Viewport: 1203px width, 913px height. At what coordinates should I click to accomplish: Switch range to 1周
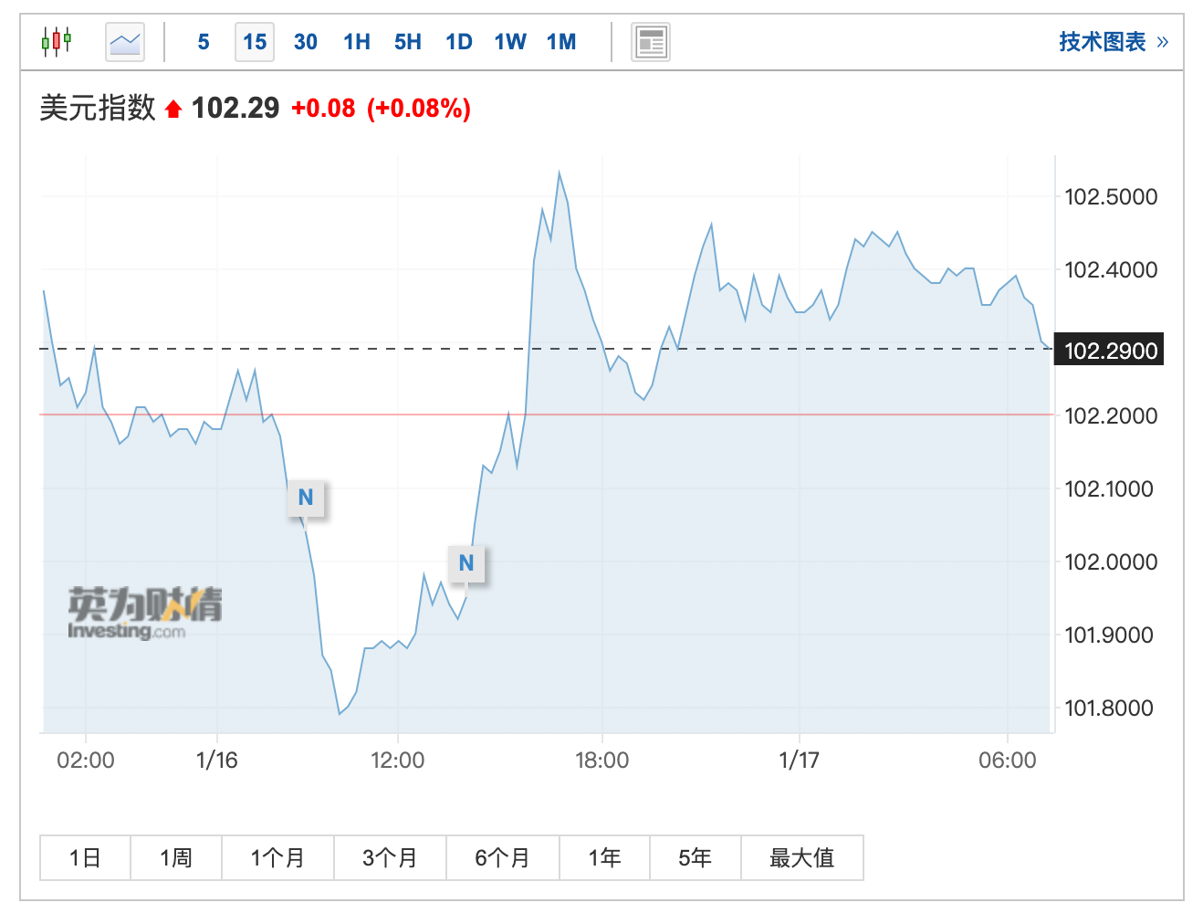pos(176,857)
